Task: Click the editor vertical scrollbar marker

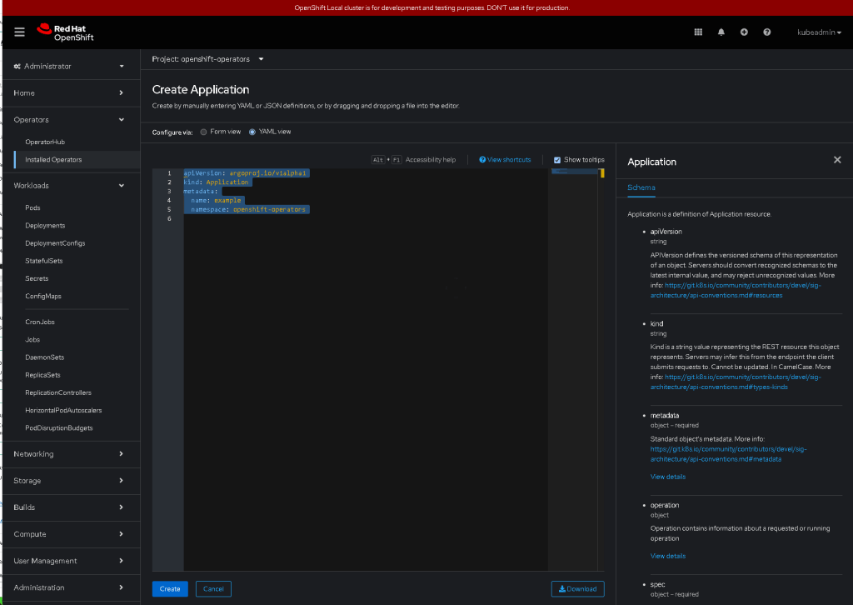Action: (x=602, y=173)
